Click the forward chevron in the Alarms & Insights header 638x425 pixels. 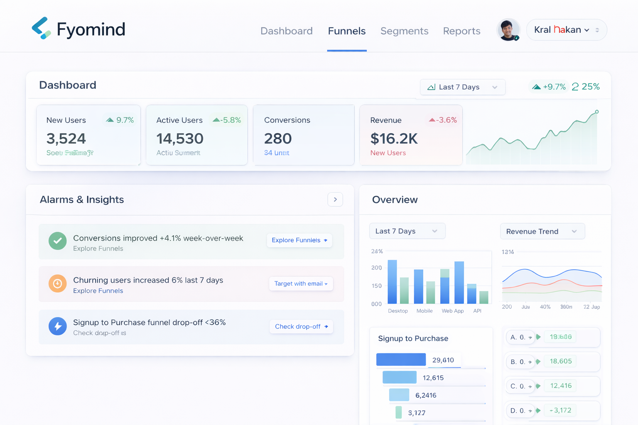(335, 200)
